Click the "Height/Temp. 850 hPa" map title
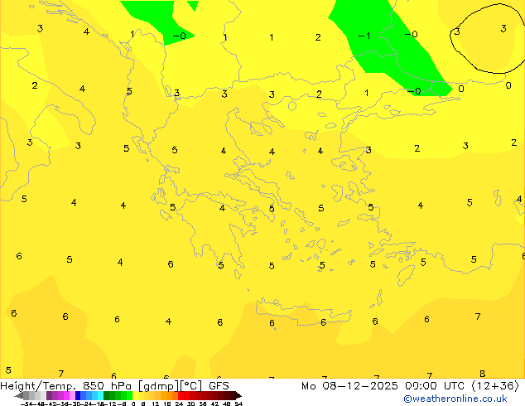This screenshot has height=406, width=525. point(66,386)
